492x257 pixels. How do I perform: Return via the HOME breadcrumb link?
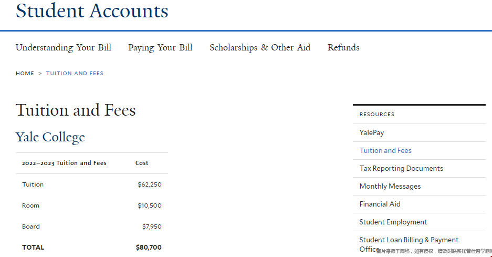click(25, 74)
